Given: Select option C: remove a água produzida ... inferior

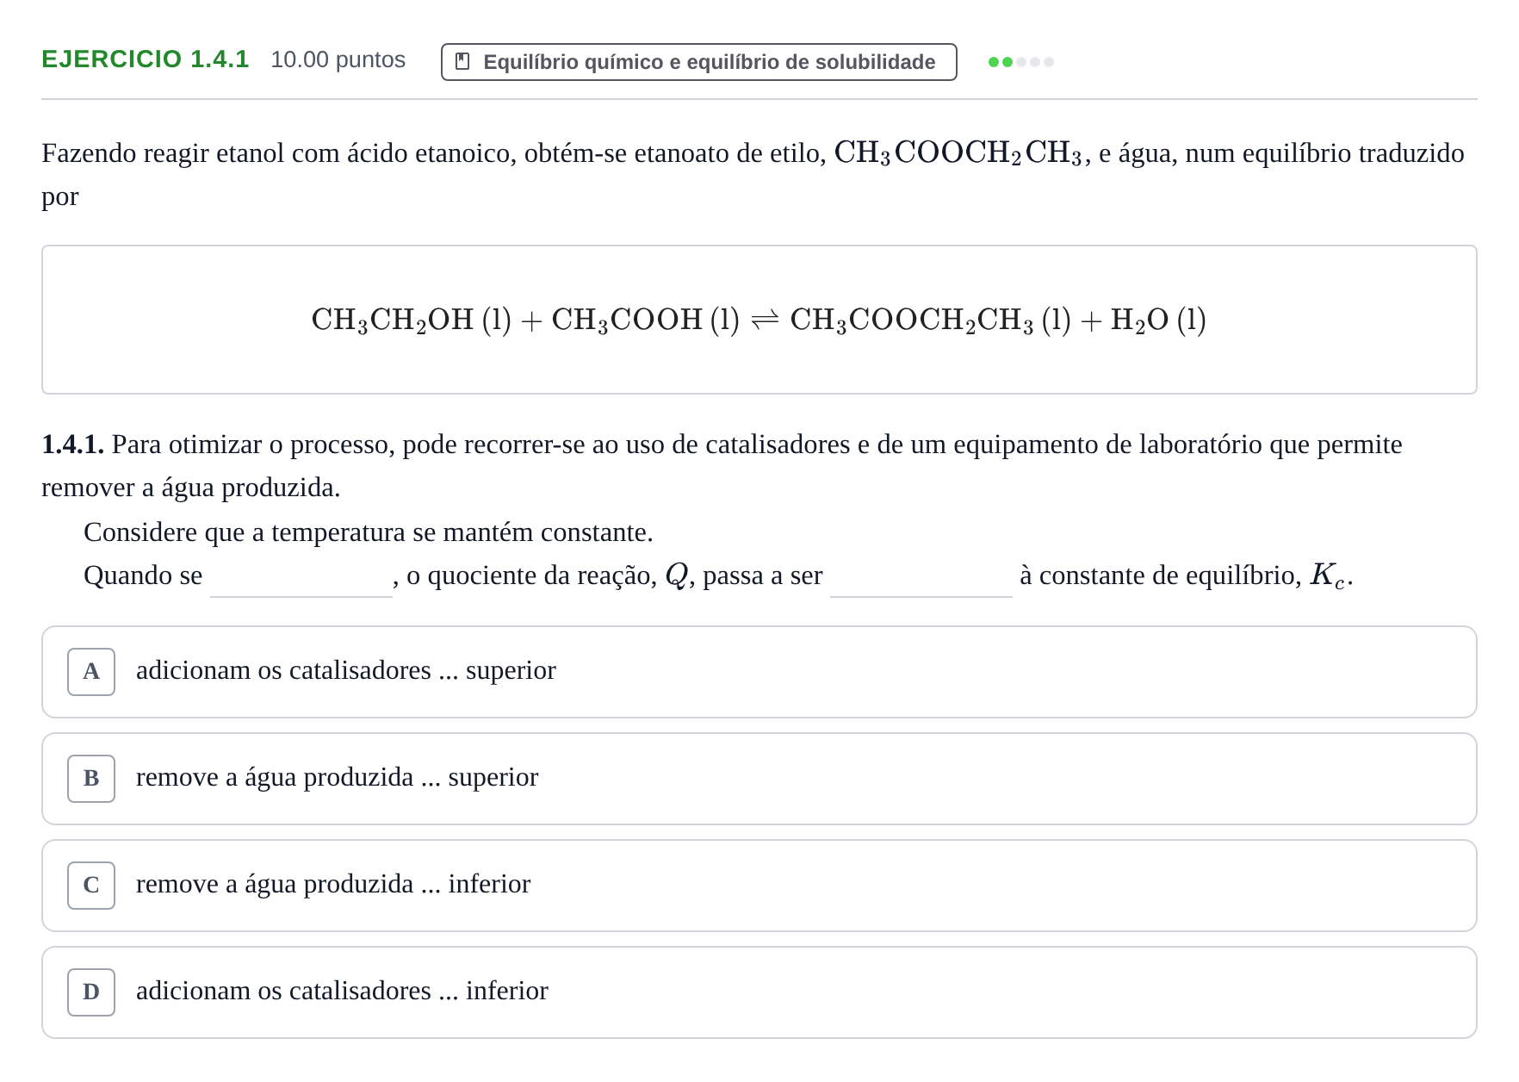Looking at the screenshot, I should coord(759,886).
